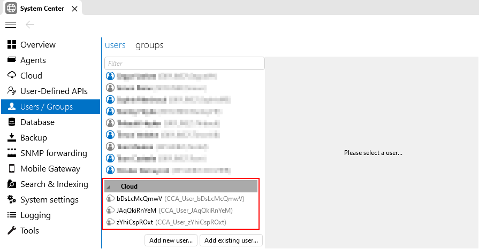Viewport: 479px width, 249px height.
Task: Click the Cloud icon in sidebar
Action: pyautogui.click(x=12, y=75)
